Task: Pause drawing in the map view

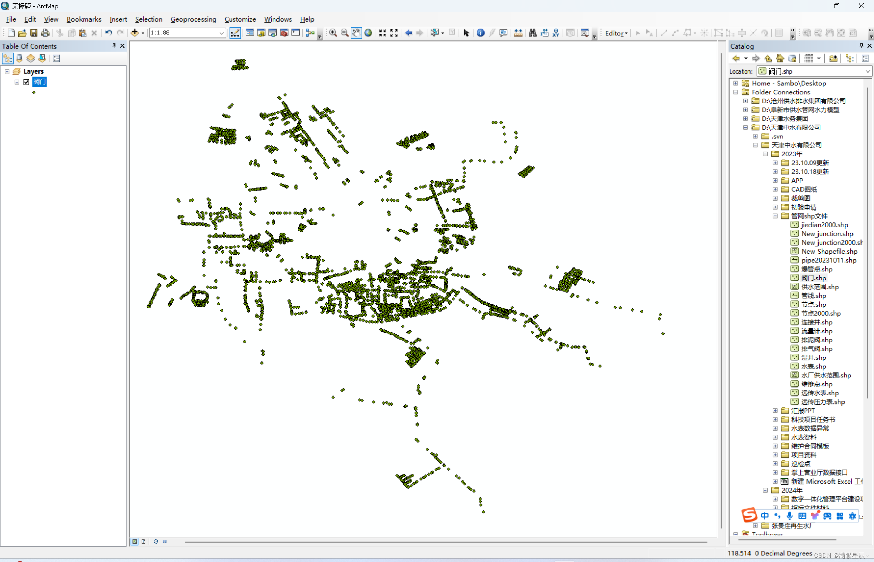Action: pyautogui.click(x=165, y=542)
